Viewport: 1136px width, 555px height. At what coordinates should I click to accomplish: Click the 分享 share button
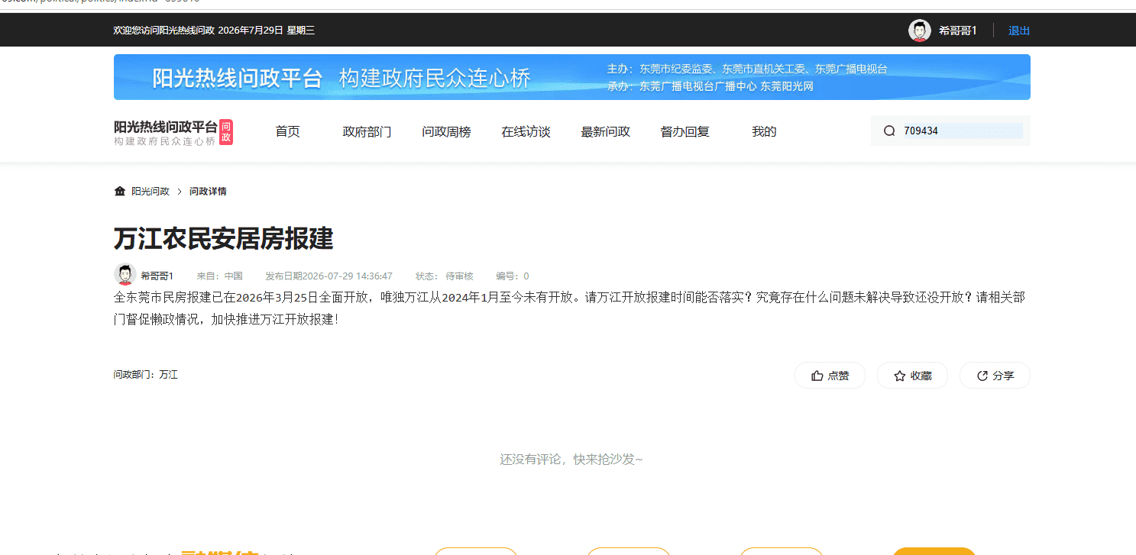point(995,376)
